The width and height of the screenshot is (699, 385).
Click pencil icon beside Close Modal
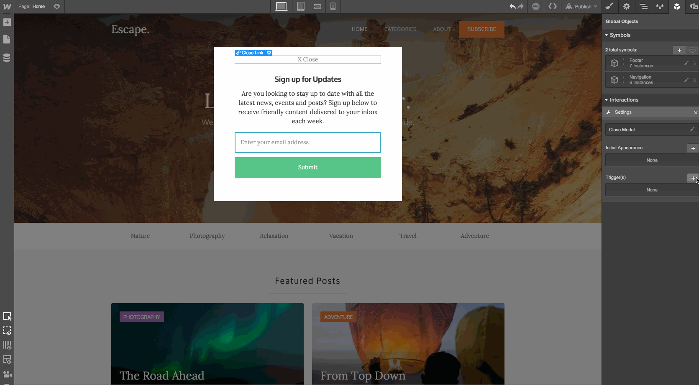click(x=692, y=130)
